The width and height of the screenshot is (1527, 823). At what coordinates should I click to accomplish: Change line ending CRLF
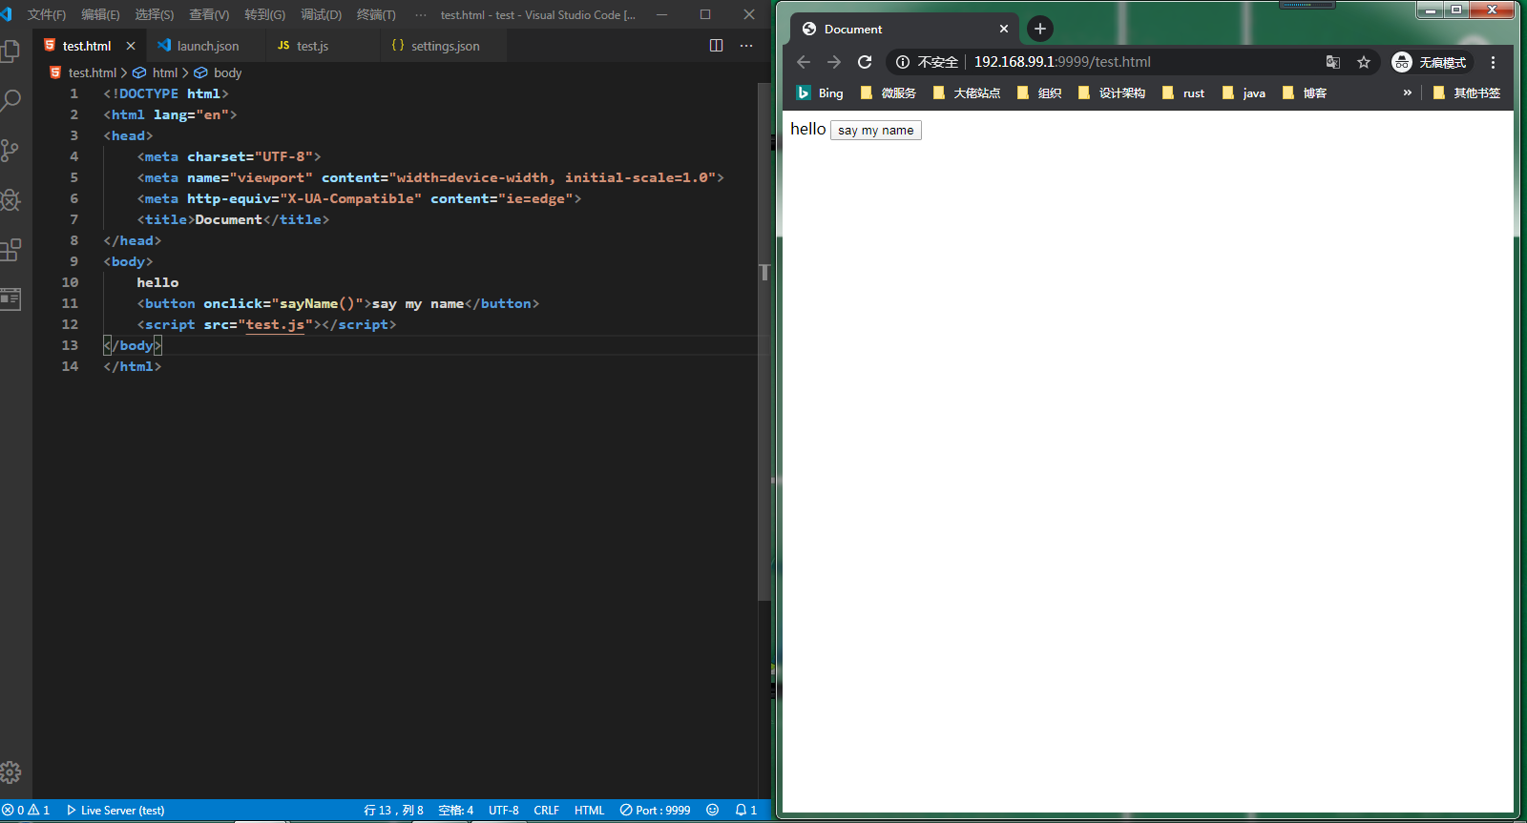[x=547, y=811]
